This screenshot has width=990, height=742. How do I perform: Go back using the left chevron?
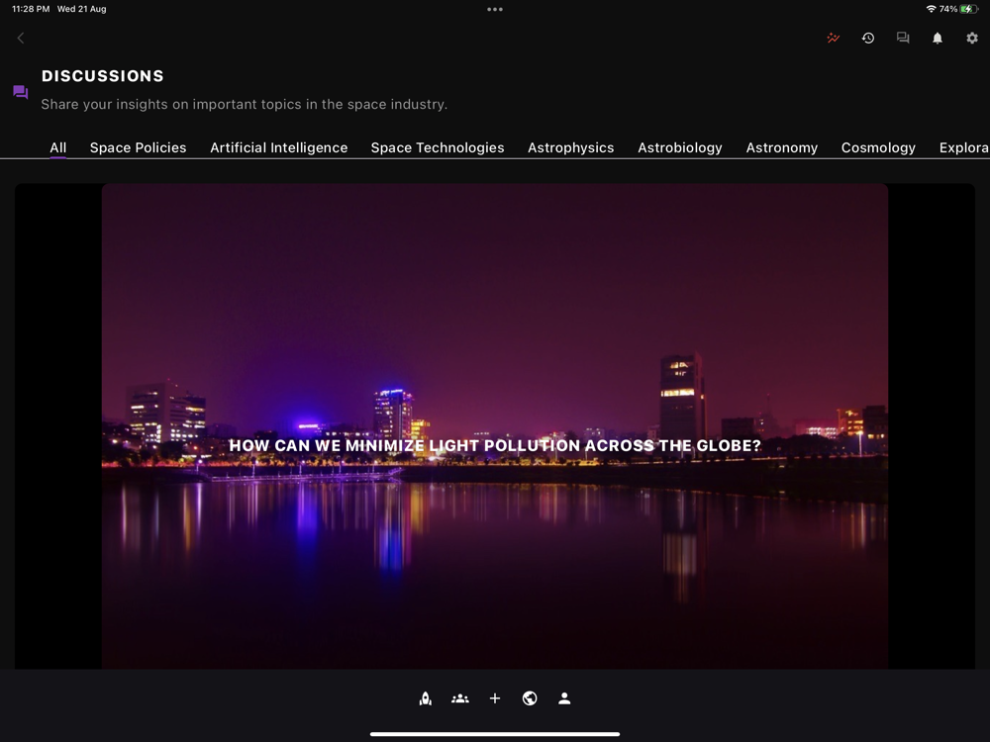click(x=20, y=38)
